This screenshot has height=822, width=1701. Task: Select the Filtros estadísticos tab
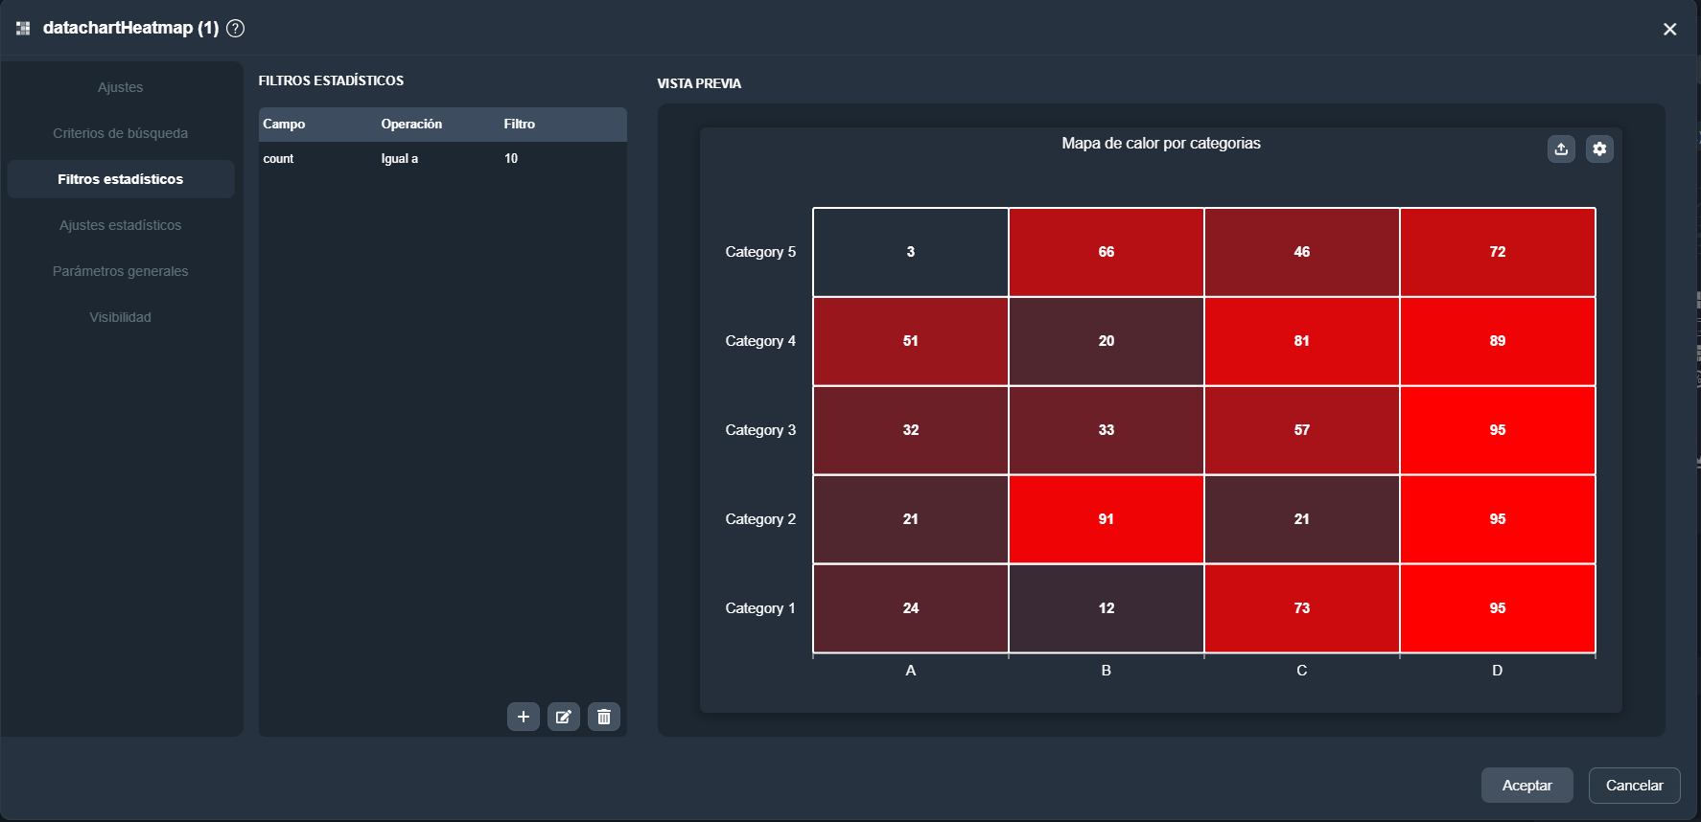[121, 179]
